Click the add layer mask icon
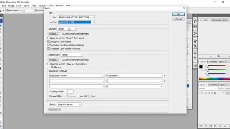 [210, 126]
